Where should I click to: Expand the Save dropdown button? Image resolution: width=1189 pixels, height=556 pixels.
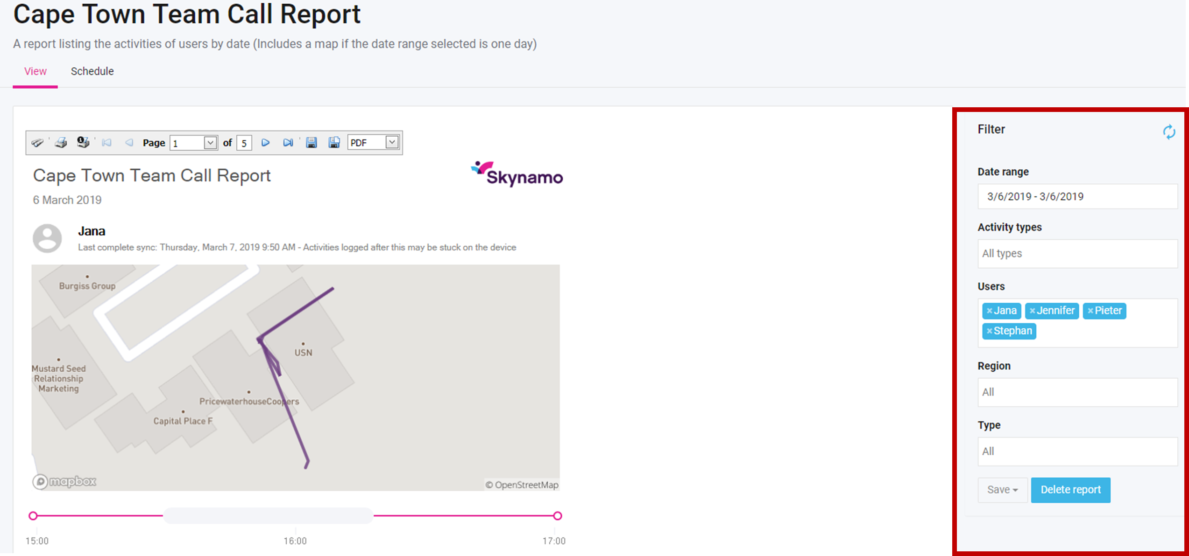(x=1002, y=490)
